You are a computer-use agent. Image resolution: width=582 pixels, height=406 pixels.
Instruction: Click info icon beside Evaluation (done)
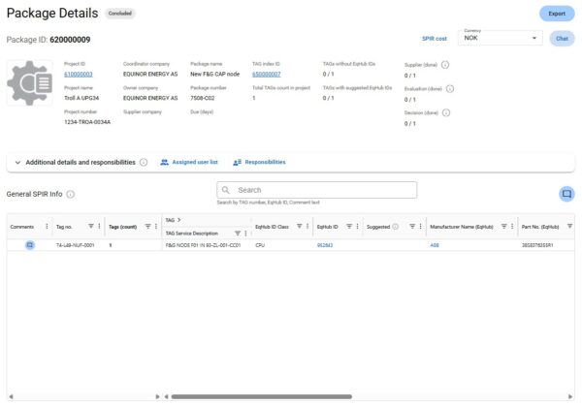coord(449,88)
